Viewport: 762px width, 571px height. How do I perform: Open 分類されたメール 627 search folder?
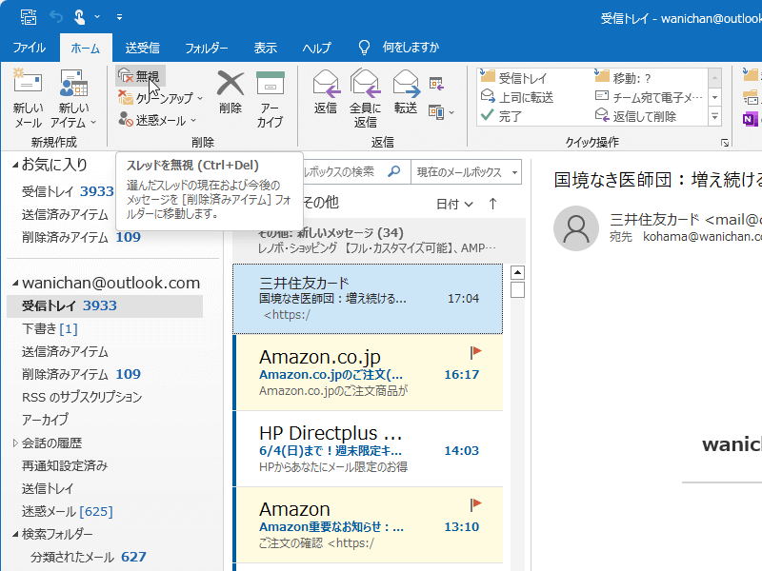[88, 557]
